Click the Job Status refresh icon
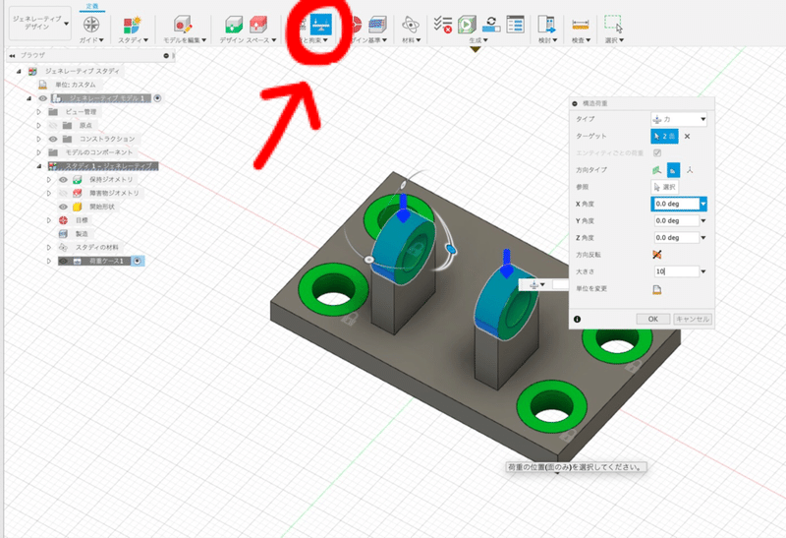Image resolution: width=786 pixels, height=538 pixels. click(x=491, y=24)
